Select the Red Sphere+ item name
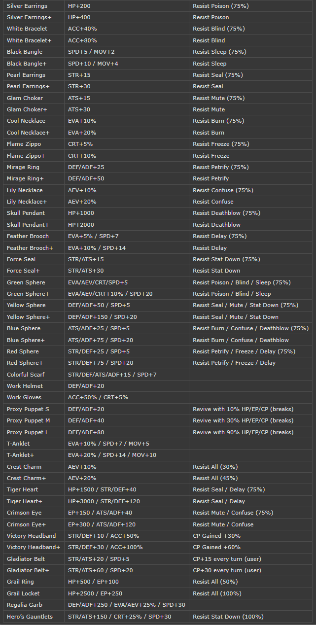This screenshot has height=625, width=316. pyautogui.click(x=25, y=363)
